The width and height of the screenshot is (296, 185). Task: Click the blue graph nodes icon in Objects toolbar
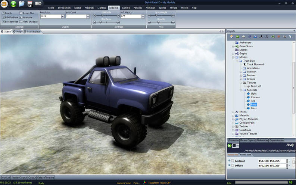249,37
